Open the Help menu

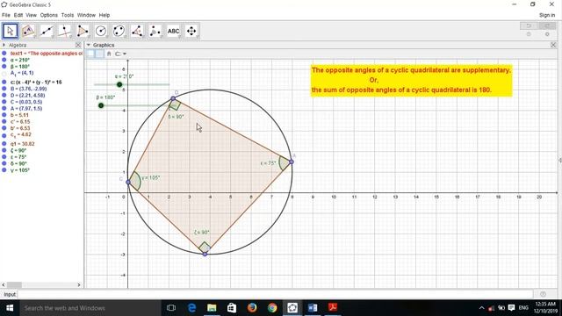click(104, 15)
